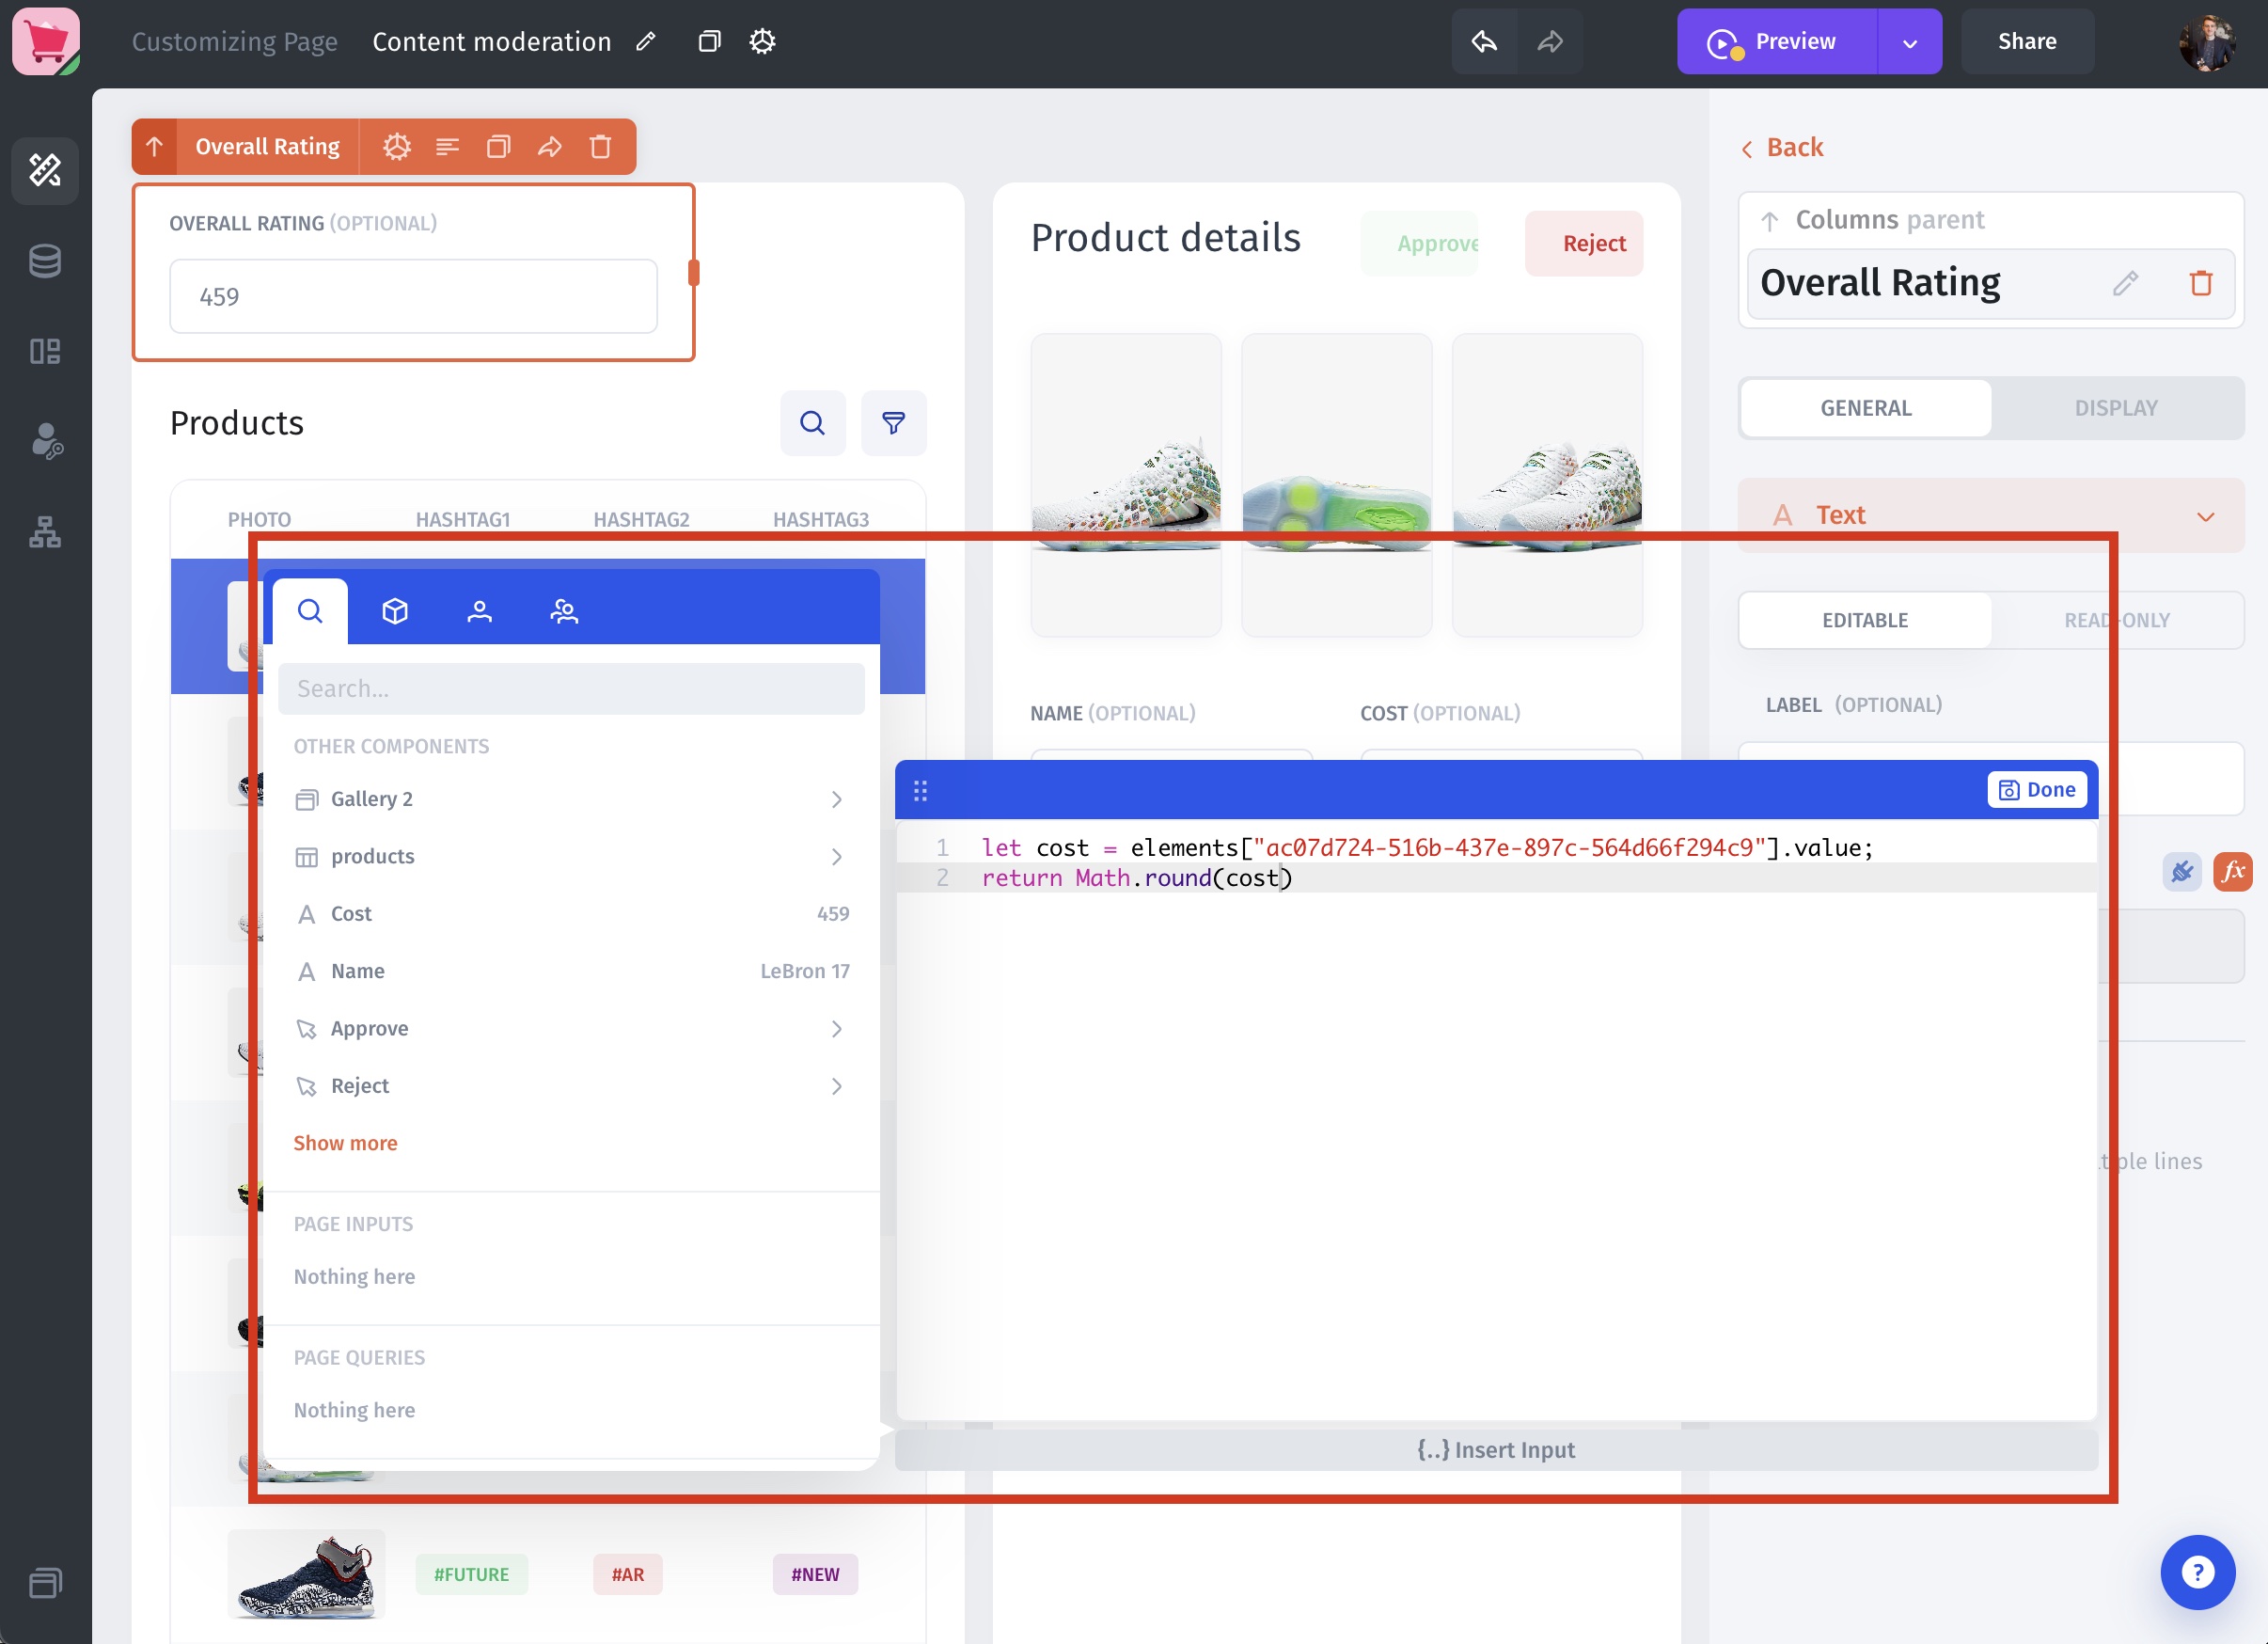This screenshot has width=2268, height=1644.
Task: Click the fx formula icon
Action: tap(2232, 871)
